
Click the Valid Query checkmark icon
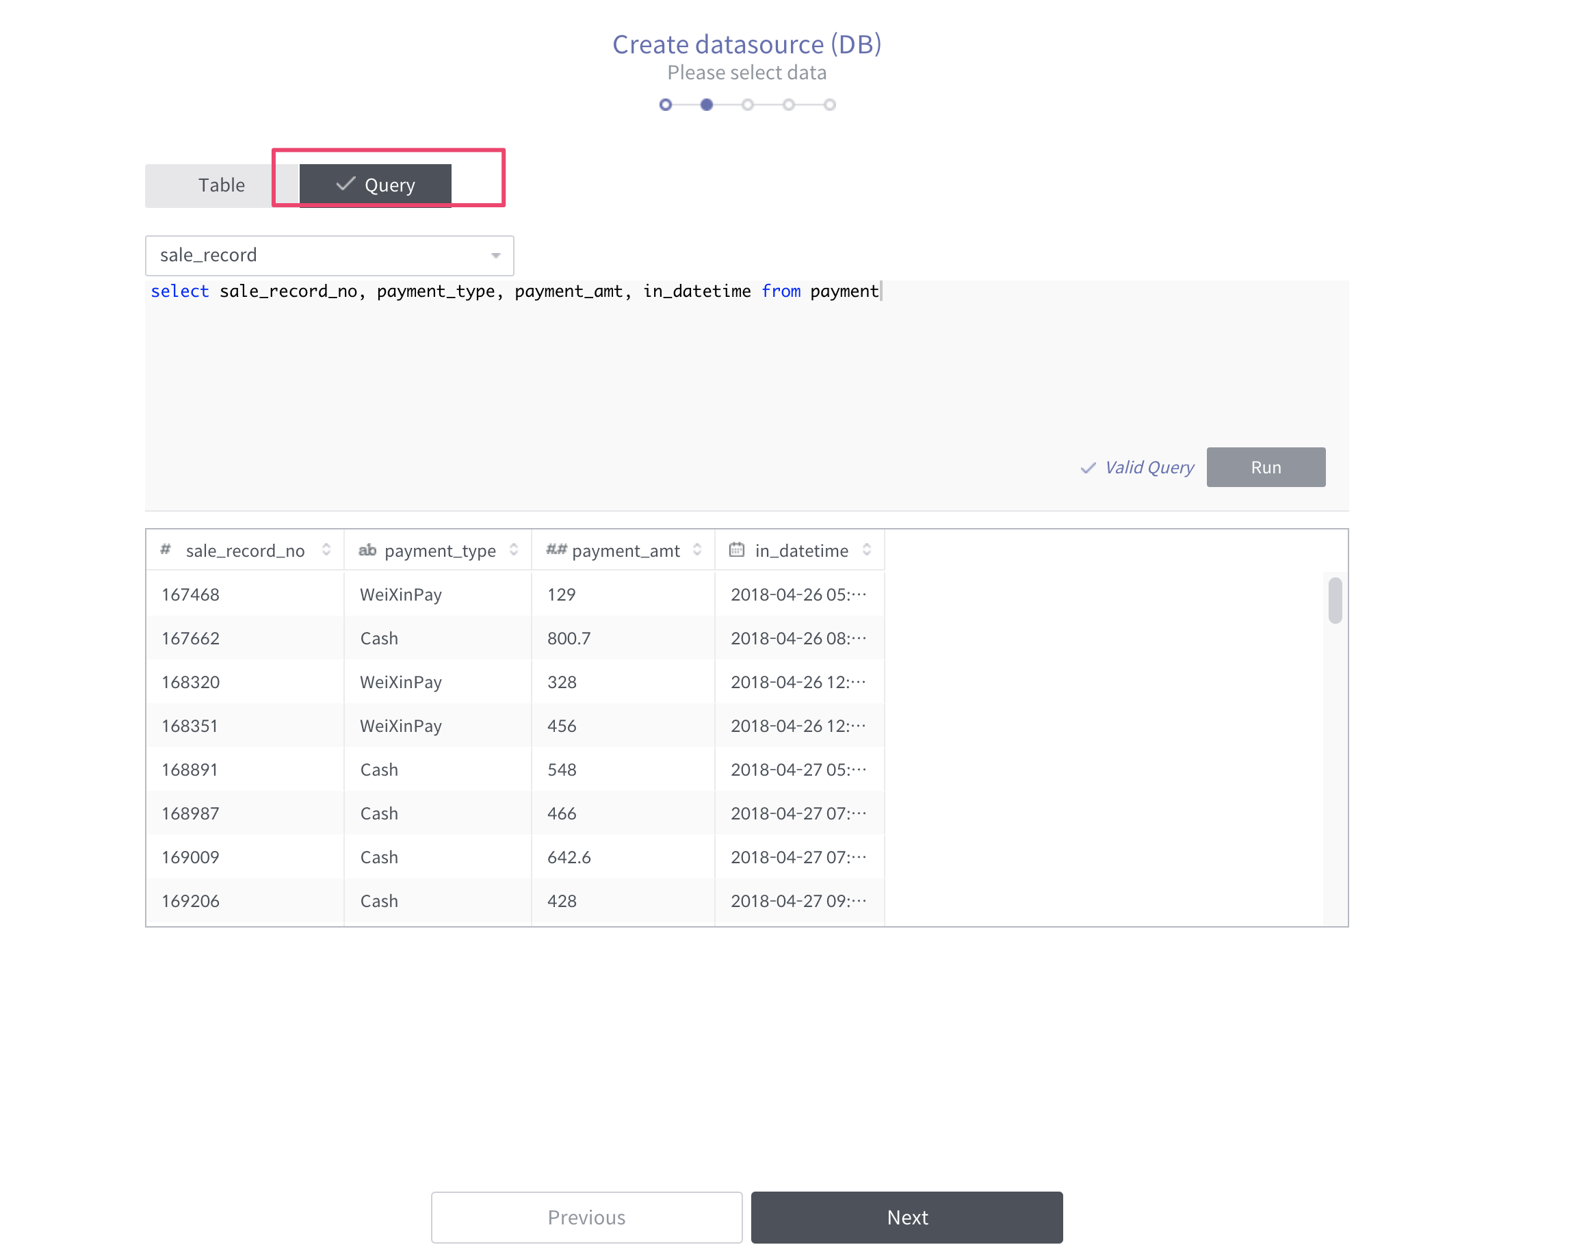click(x=1087, y=467)
